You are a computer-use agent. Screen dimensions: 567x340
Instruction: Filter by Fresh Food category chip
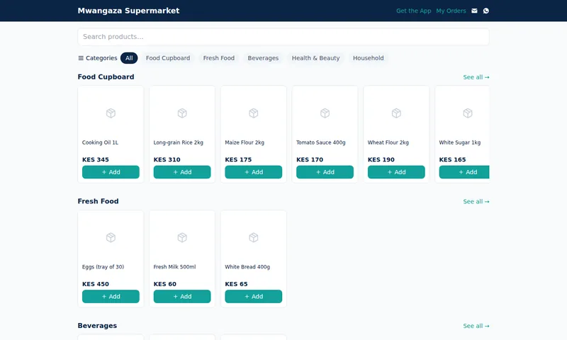(219, 58)
